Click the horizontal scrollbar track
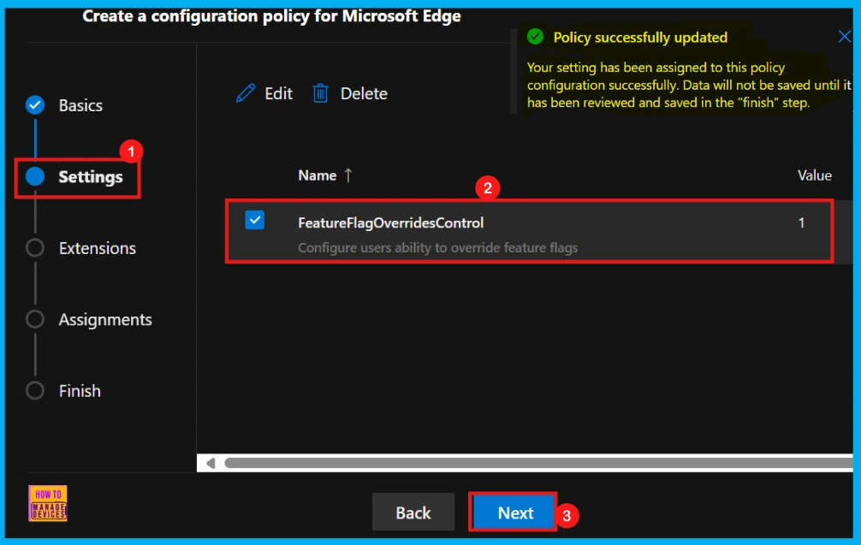The image size is (861, 545). click(538, 463)
